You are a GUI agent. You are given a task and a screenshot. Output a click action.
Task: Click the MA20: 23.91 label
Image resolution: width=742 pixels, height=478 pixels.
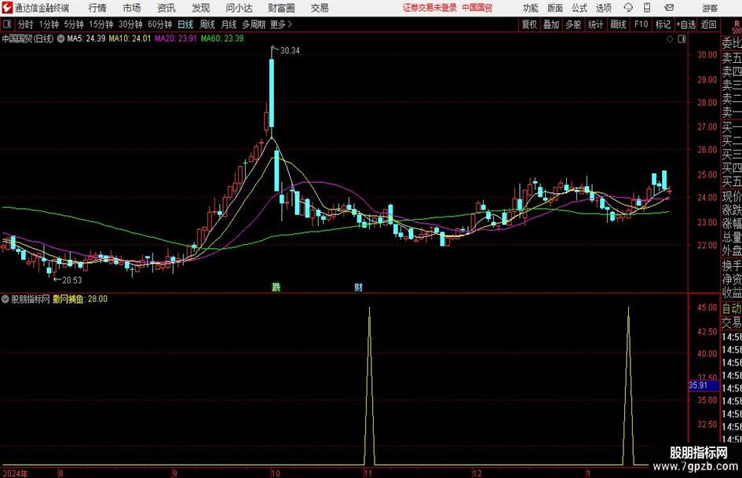(x=176, y=38)
